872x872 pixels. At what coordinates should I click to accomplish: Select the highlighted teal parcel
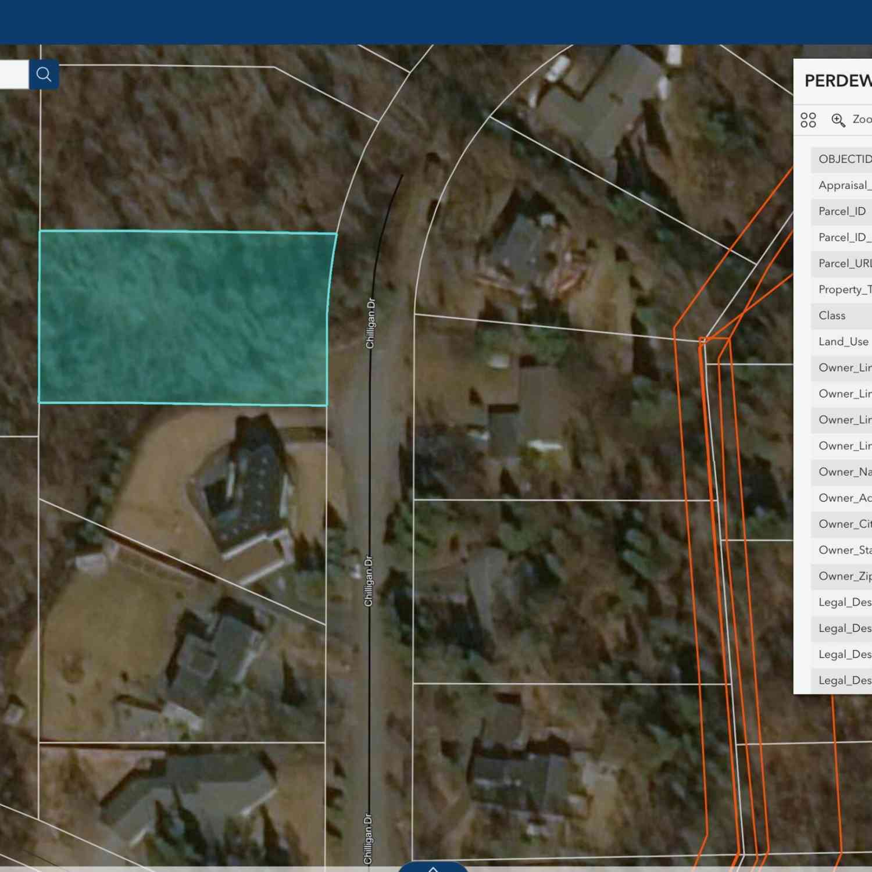pyautogui.click(x=185, y=317)
